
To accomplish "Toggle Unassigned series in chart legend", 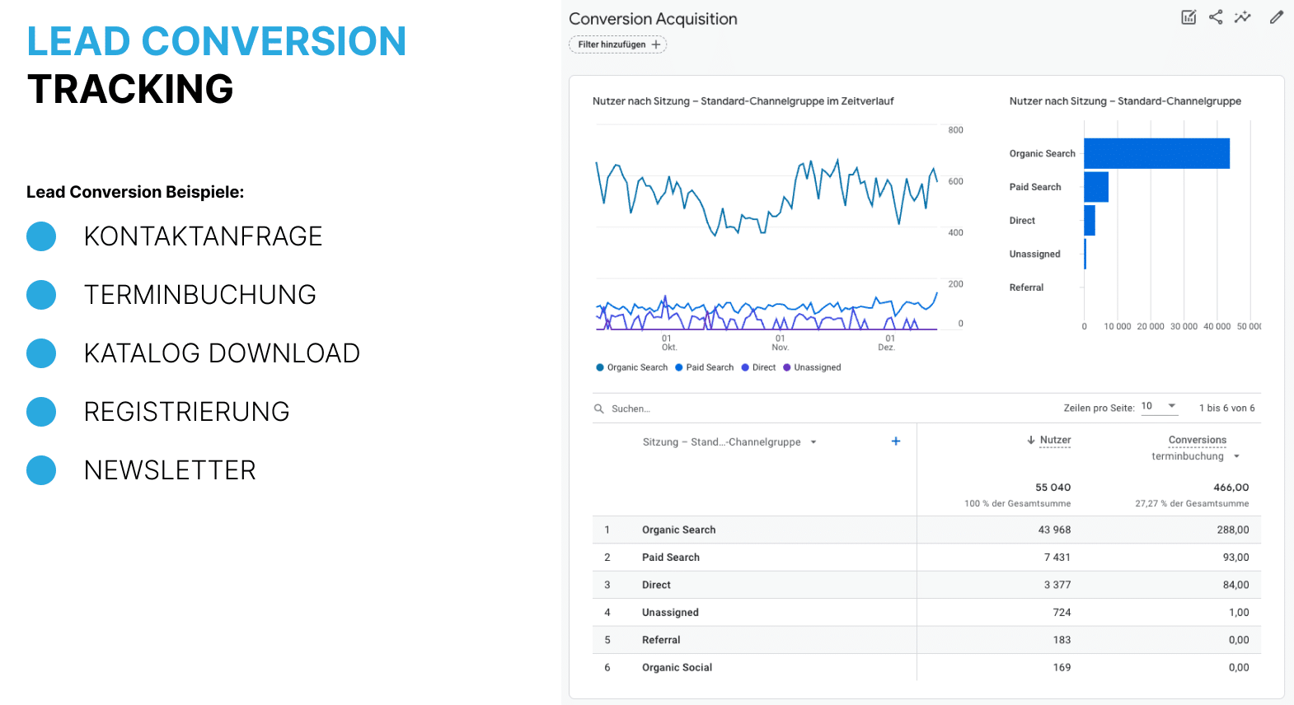I will pos(812,367).
